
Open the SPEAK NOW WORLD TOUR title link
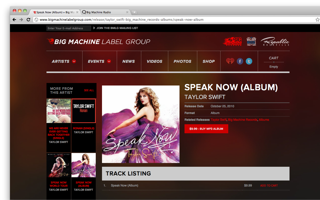59,184
